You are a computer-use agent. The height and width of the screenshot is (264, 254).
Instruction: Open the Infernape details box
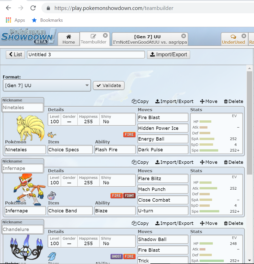pos(92,180)
